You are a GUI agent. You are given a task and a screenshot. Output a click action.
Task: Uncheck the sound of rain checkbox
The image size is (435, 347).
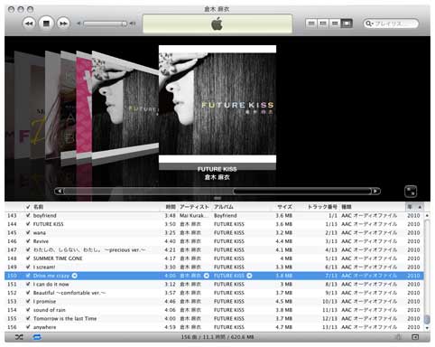pos(28,310)
